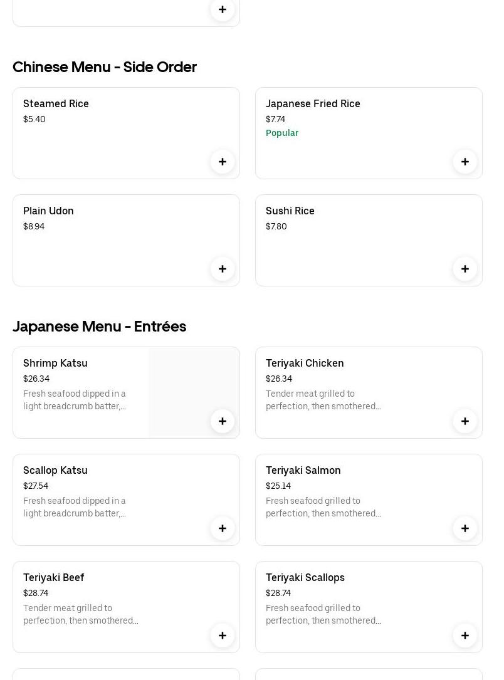Click plus icon for Plain Udon
The width and height of the screenshot is (504, 680).
(x=223, y=269)
